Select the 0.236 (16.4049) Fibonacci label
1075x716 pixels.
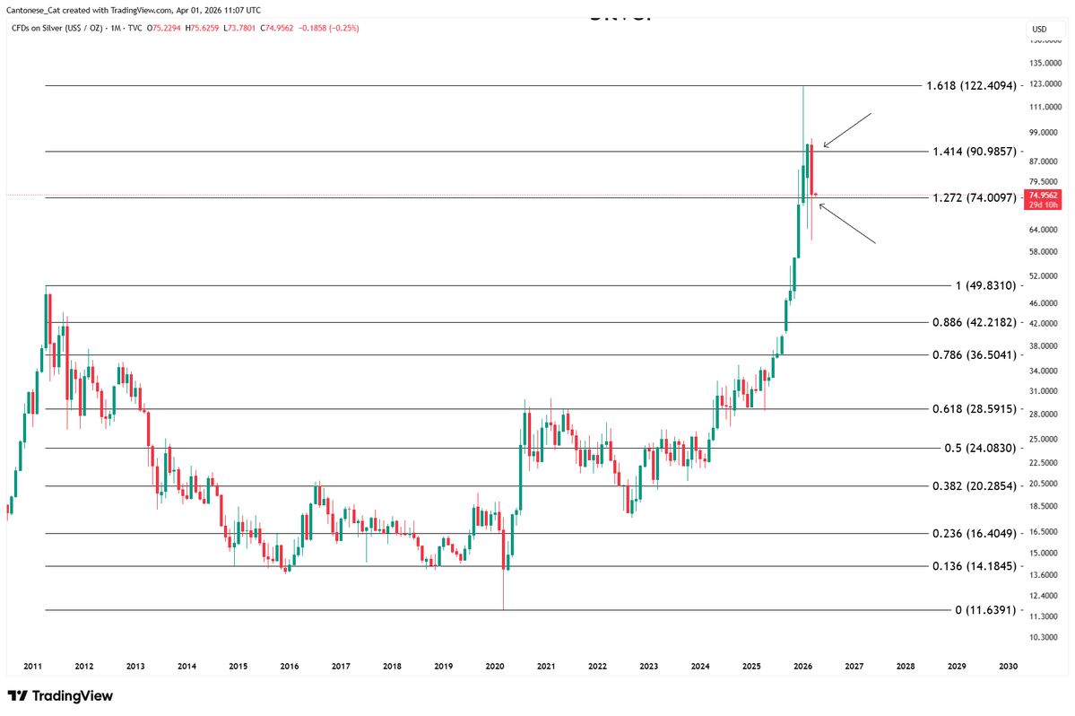pos(975,533)
